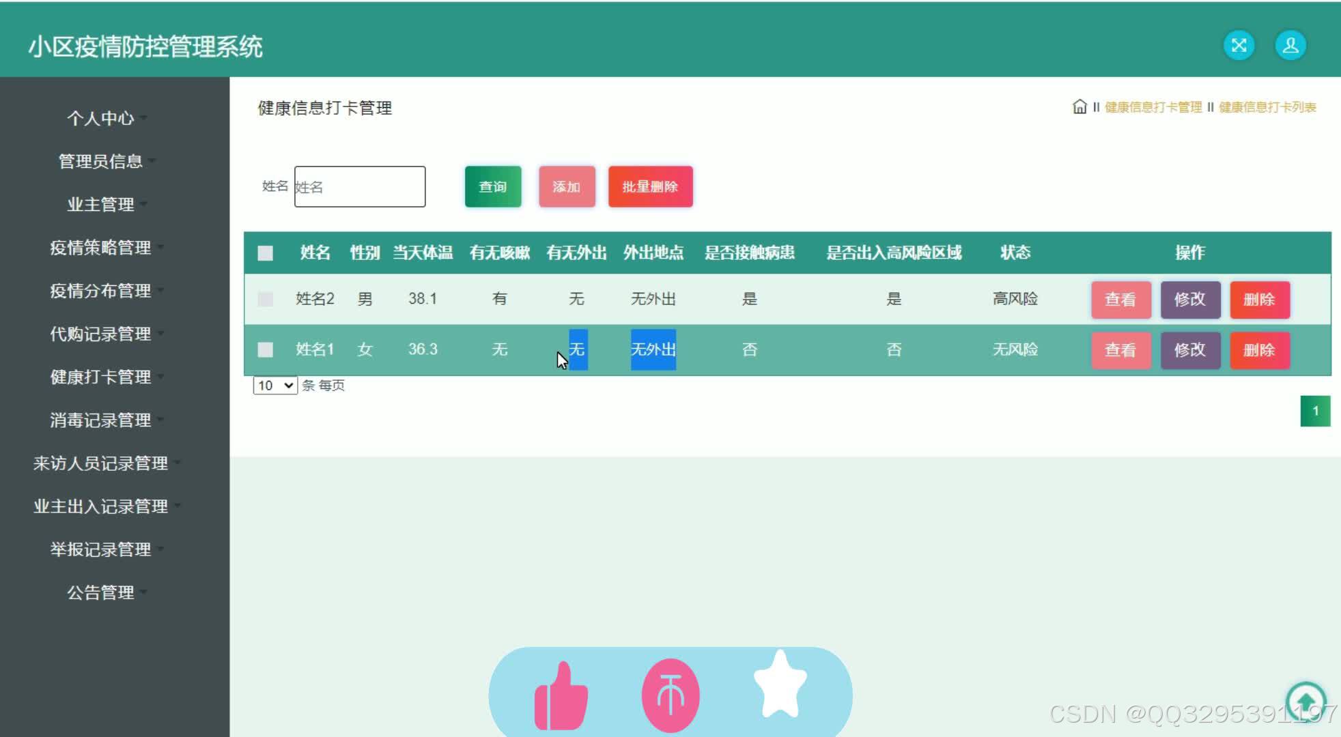Click the 小区疫情防控管理系统 title
1341x737 pixels.
point(145,46)
